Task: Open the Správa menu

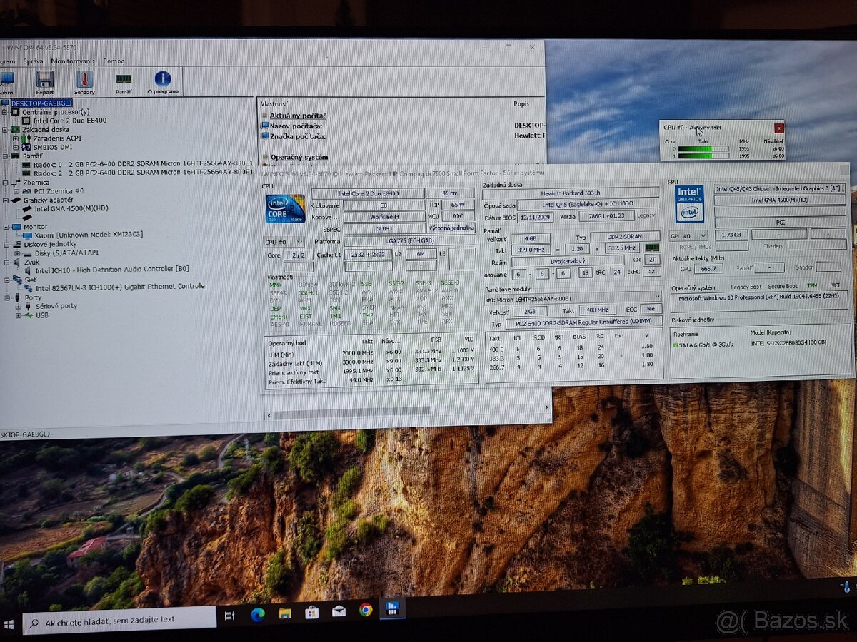Action: point(34,61)
